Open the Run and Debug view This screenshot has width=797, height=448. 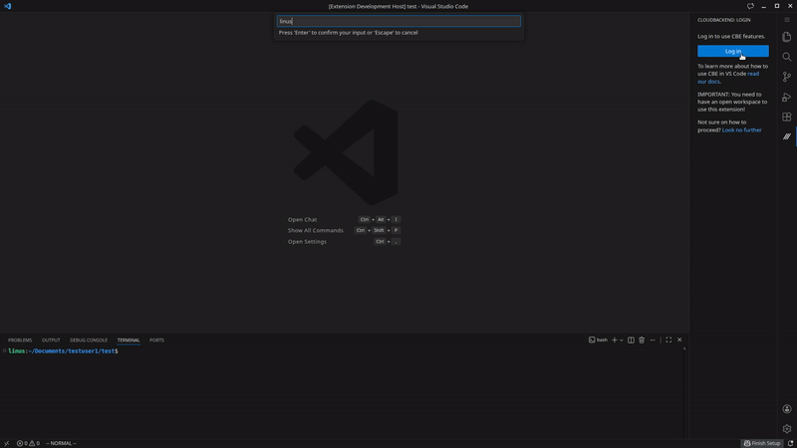786,97
